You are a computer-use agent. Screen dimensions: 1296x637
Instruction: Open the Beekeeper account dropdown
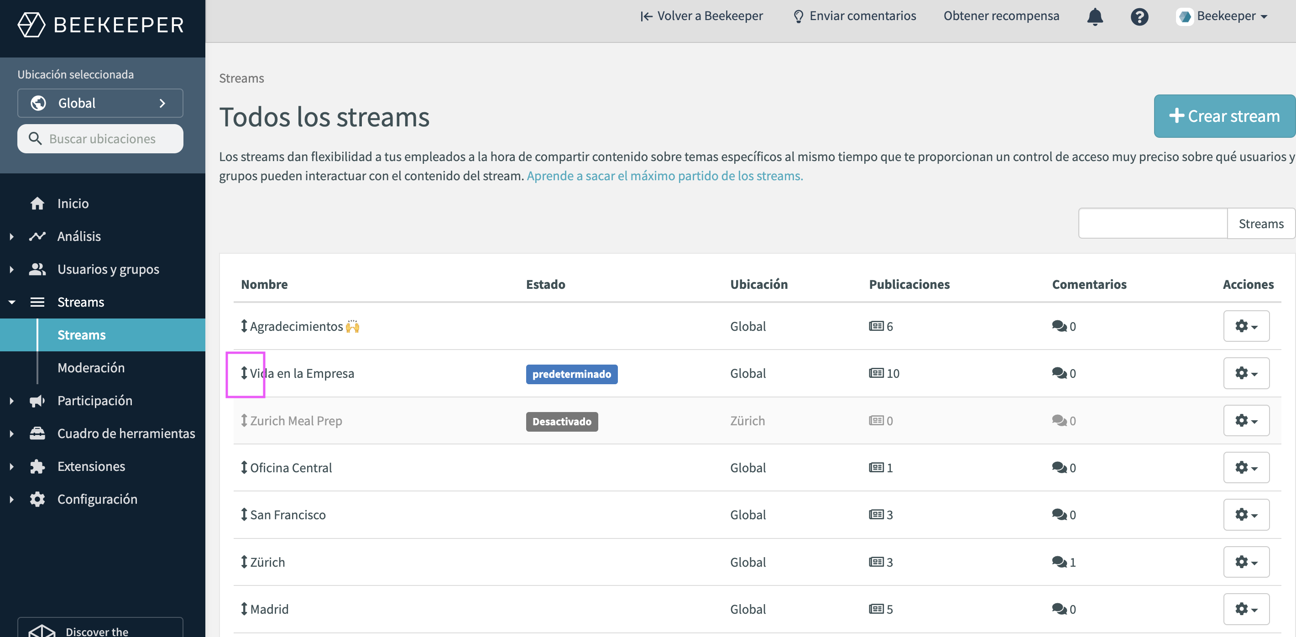[1223, 16]
